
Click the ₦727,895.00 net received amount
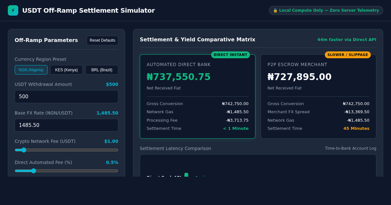tap(299, 77)
